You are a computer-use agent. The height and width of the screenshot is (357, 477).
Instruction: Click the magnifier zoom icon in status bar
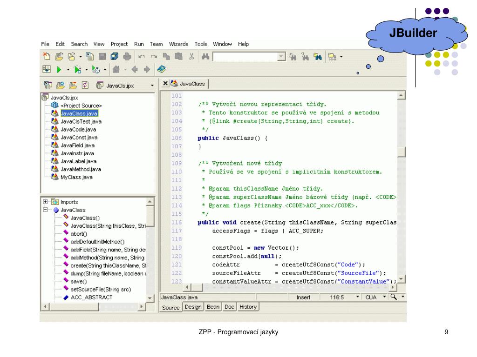click(x=394, y=297)
